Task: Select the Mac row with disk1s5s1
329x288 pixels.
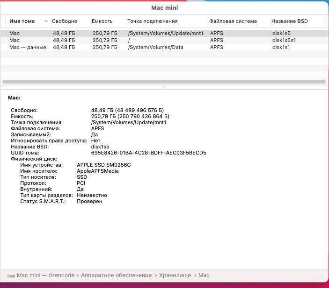Action: tap(165, 40)
